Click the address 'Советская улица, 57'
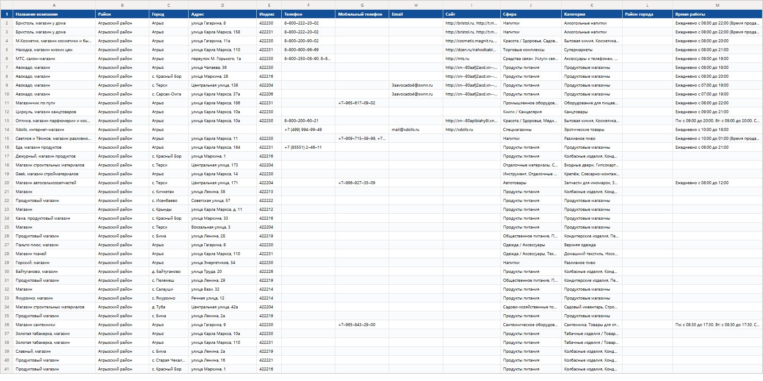 pos(222,201)
